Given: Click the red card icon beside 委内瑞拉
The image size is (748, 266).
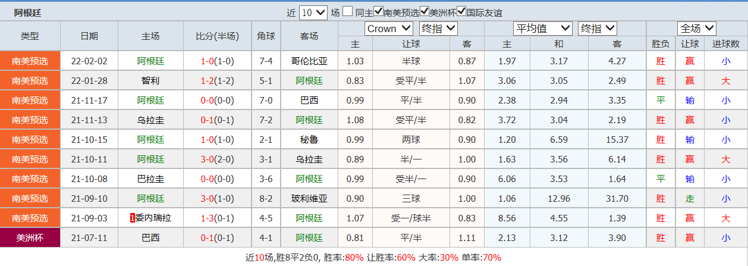Looking at the screenshot, I should (x=132, y=218).
